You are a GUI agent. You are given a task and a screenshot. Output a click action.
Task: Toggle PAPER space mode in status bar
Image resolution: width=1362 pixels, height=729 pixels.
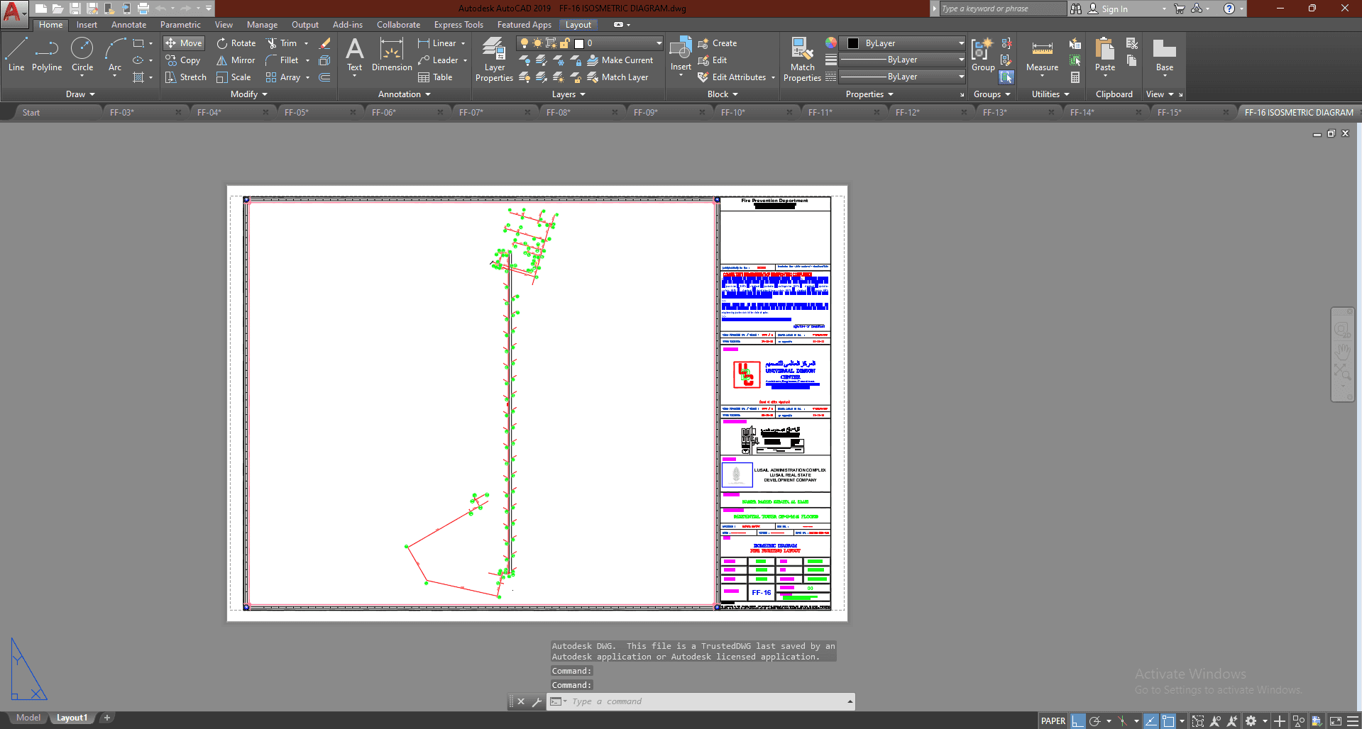[x=1053, y=720]
